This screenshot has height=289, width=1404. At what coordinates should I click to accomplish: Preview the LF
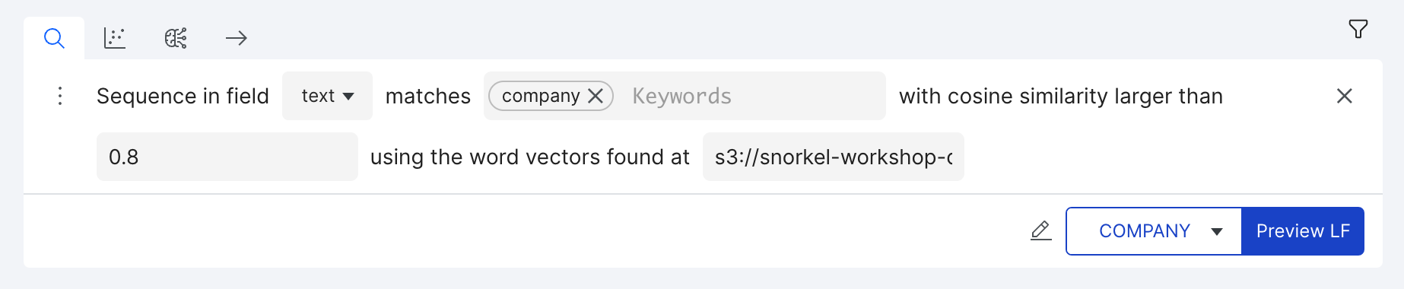tap(1303, 231)
